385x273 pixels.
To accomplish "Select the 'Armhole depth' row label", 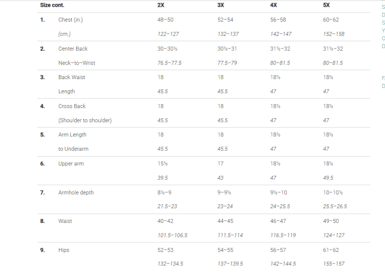I will click(76, 192).
